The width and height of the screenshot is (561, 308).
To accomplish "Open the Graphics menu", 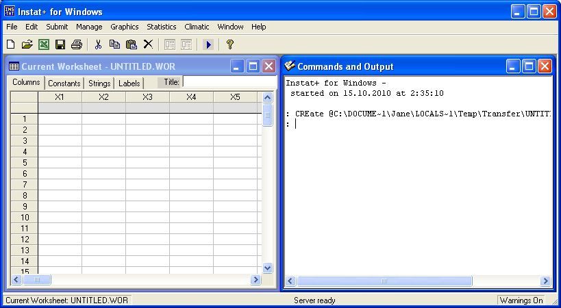I will coord(125,27).
